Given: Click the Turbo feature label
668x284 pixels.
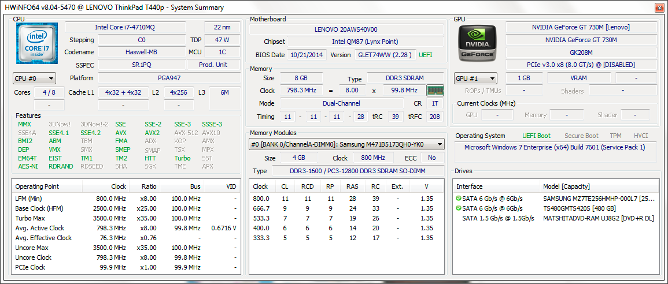Looking at the screenshot, I should 182,158.
